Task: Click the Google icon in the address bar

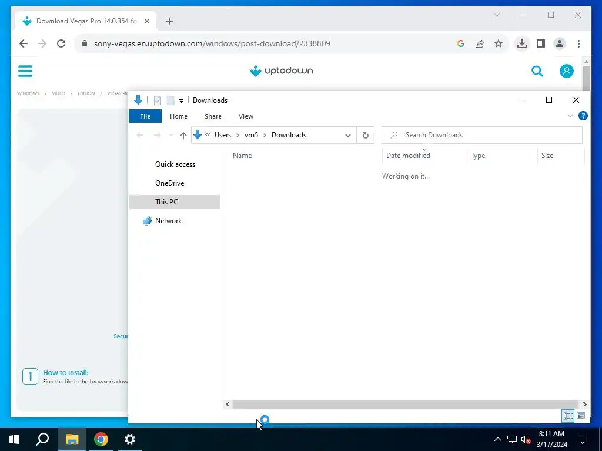Action: coord(461,43)
